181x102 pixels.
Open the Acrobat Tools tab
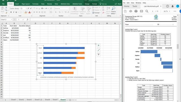coord(135,6)
